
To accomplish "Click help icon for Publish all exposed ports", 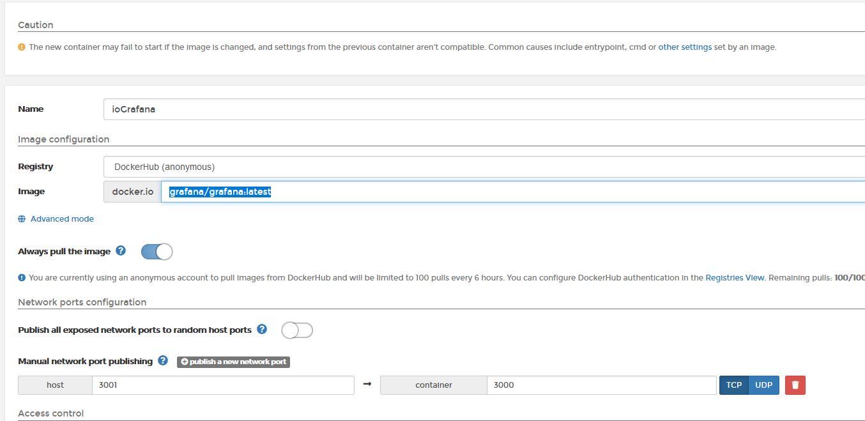I will click(x=262, y=330).
